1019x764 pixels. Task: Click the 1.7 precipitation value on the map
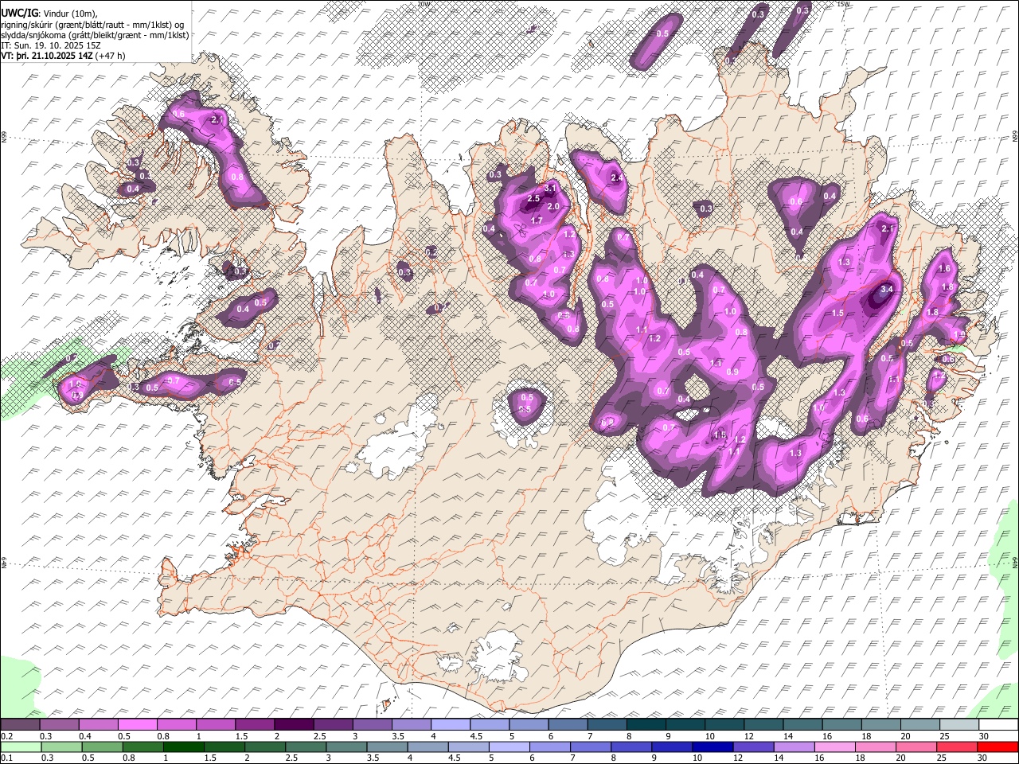[x=537, y=220]
